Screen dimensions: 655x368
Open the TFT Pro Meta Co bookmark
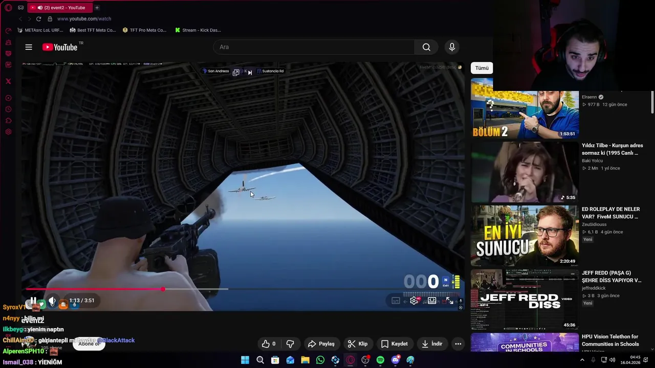pyautogui.click(x=145, y=30)
